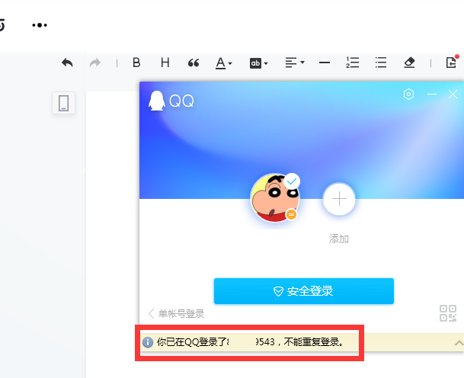Minimize the QQ login window
The width and height of the screenshot is (464, 378).
point(432,94)
